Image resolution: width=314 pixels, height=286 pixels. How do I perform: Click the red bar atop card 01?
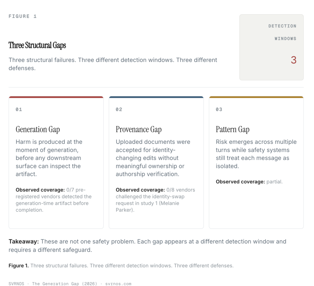point(56,97)
